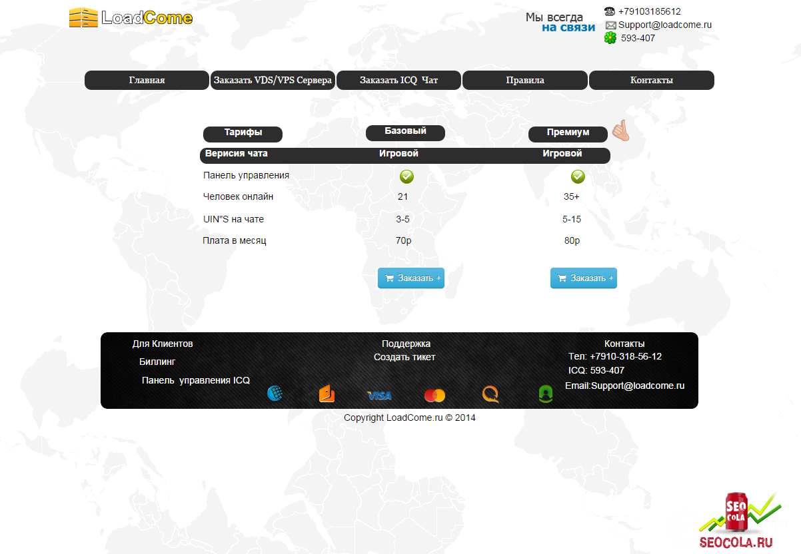Viewport: 801px width, 554px height.
Task: Click the value 21 in Человек онлайн row
Action: pyautogui.click(x=402, y=196)
